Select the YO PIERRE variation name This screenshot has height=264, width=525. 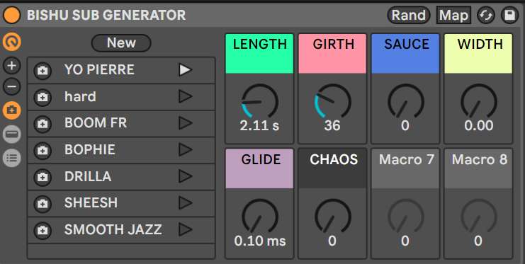(99, 69)
